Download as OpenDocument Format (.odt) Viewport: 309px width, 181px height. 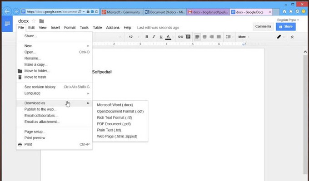[120, 111]
